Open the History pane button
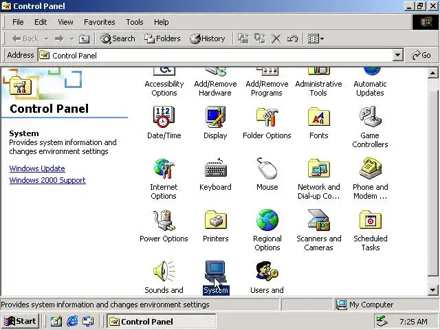 pos(208,38)
